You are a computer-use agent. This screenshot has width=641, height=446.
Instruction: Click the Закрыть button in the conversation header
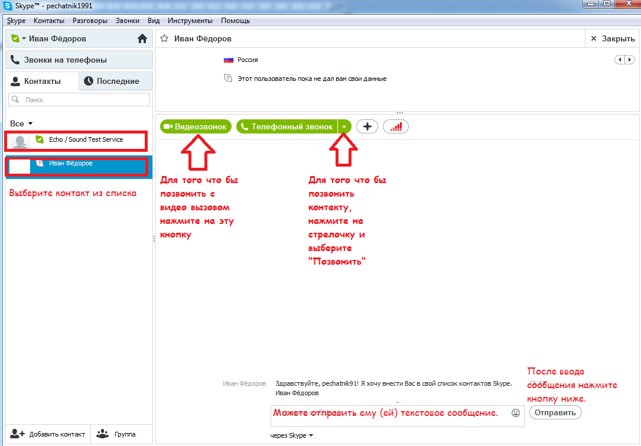pyautogui.click(x=613, y=38)
